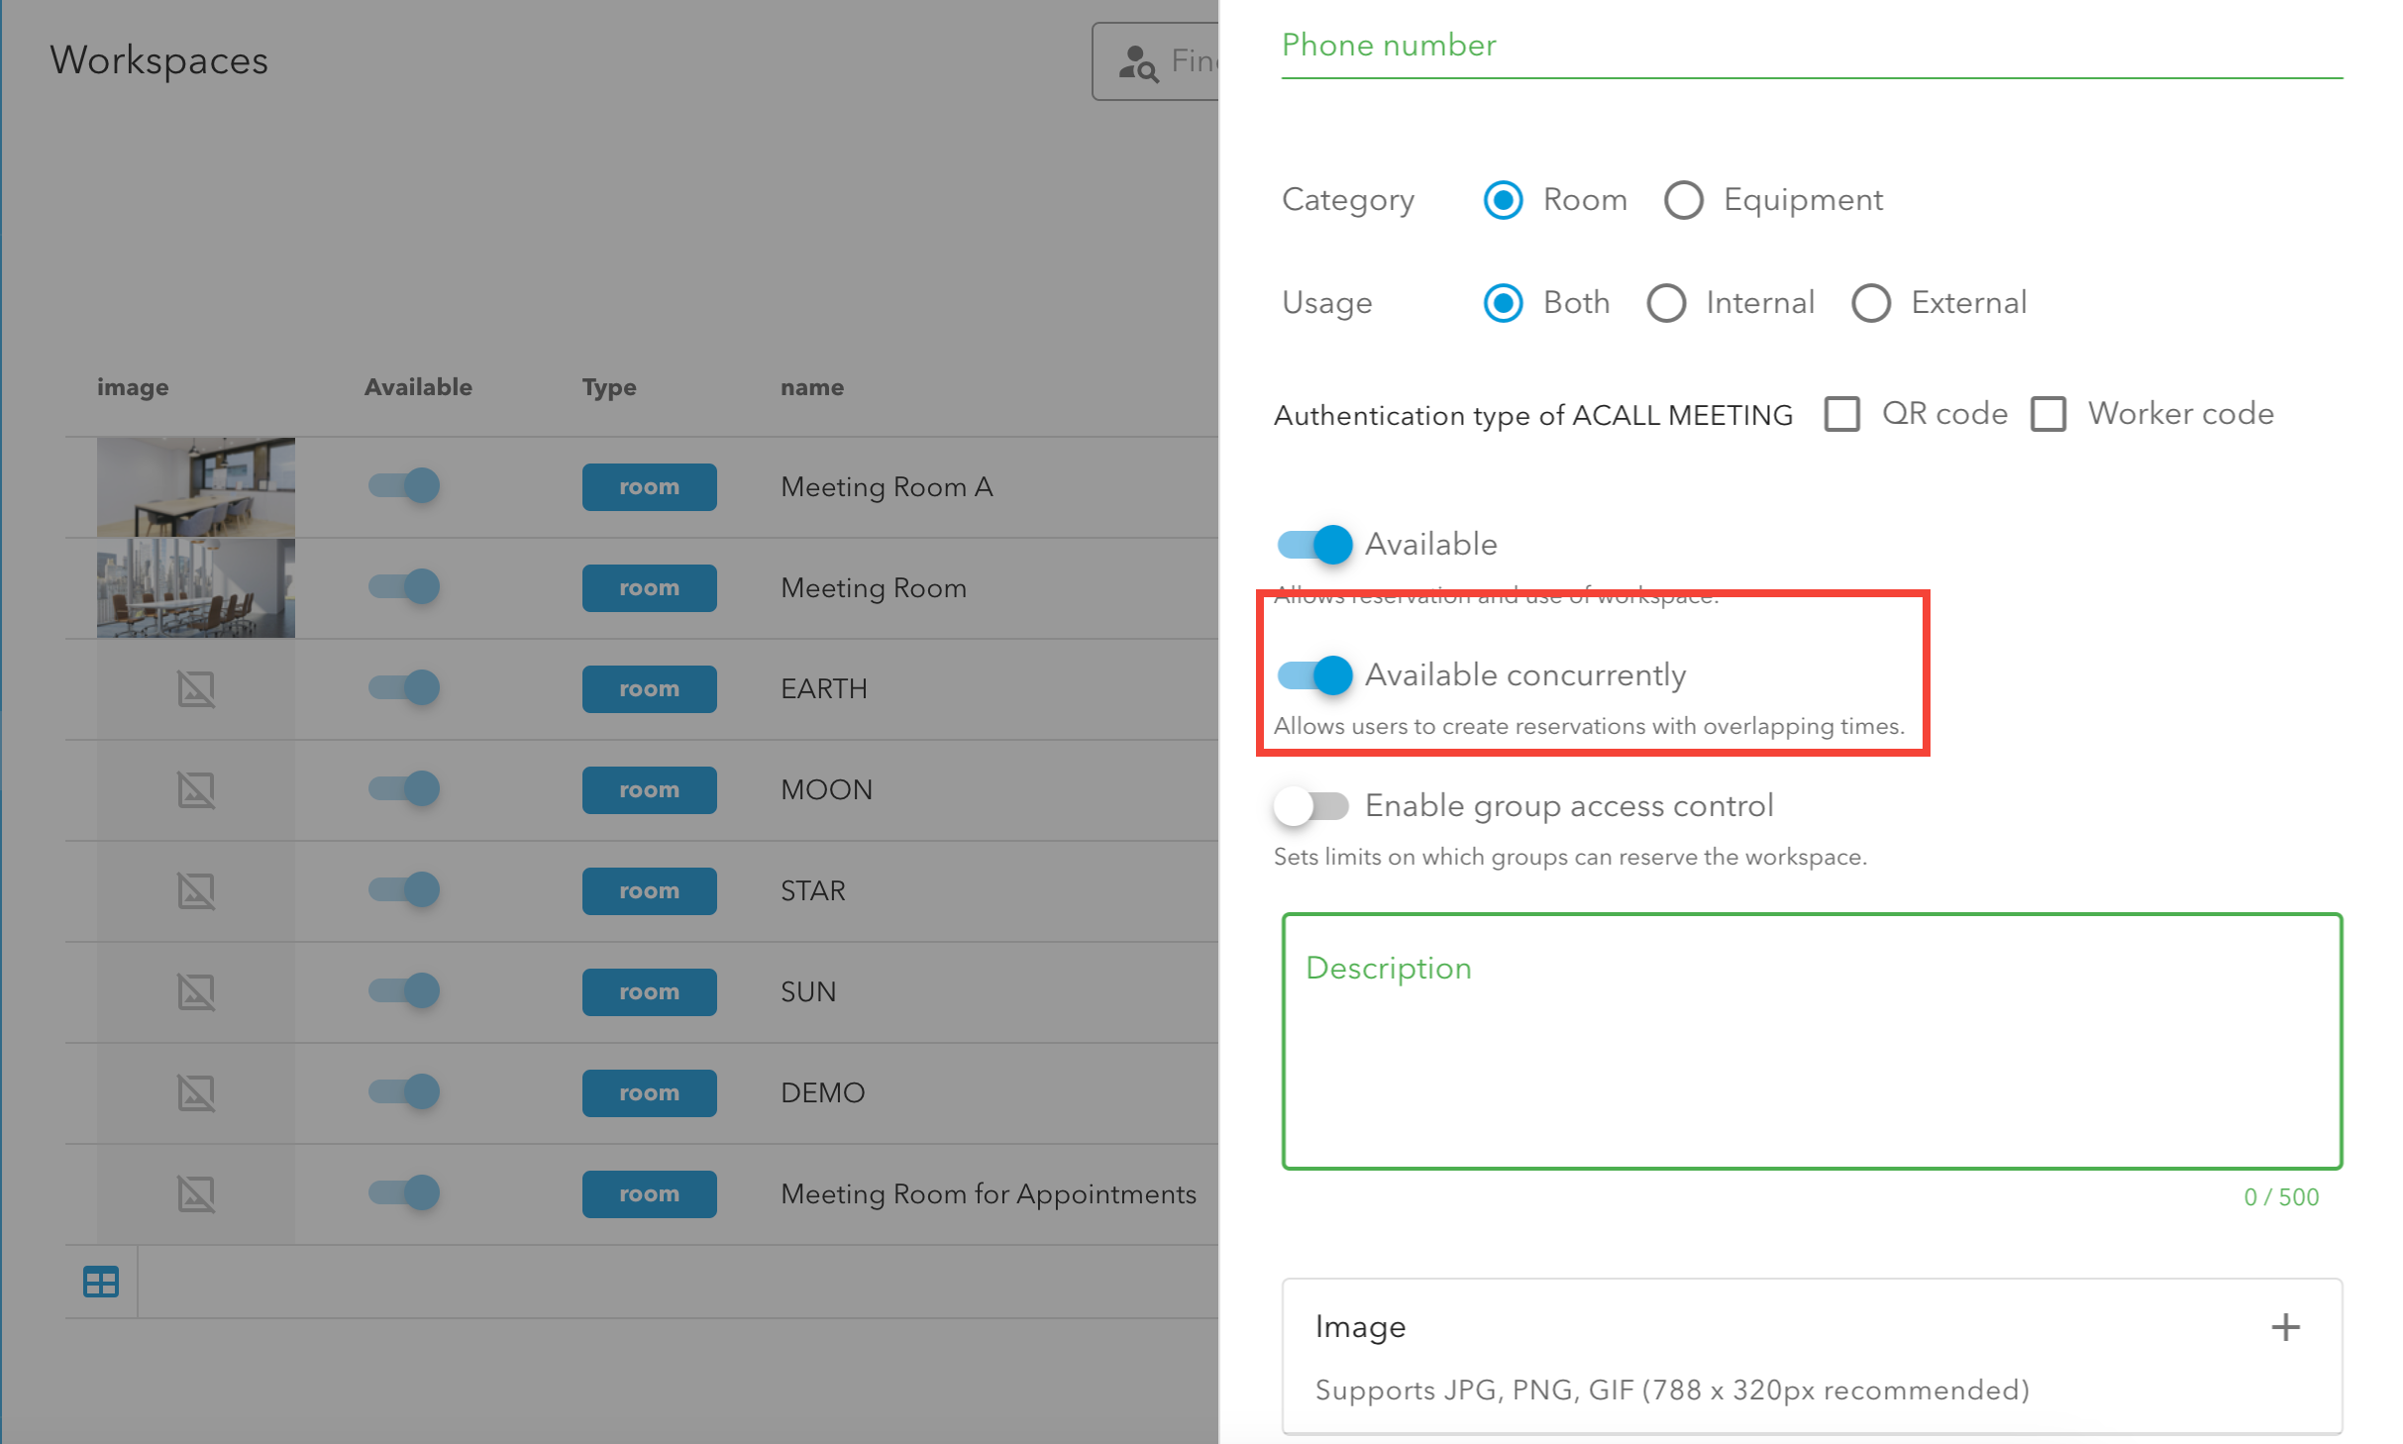
Task: Enable group access control
Action: coord(1312,805)
